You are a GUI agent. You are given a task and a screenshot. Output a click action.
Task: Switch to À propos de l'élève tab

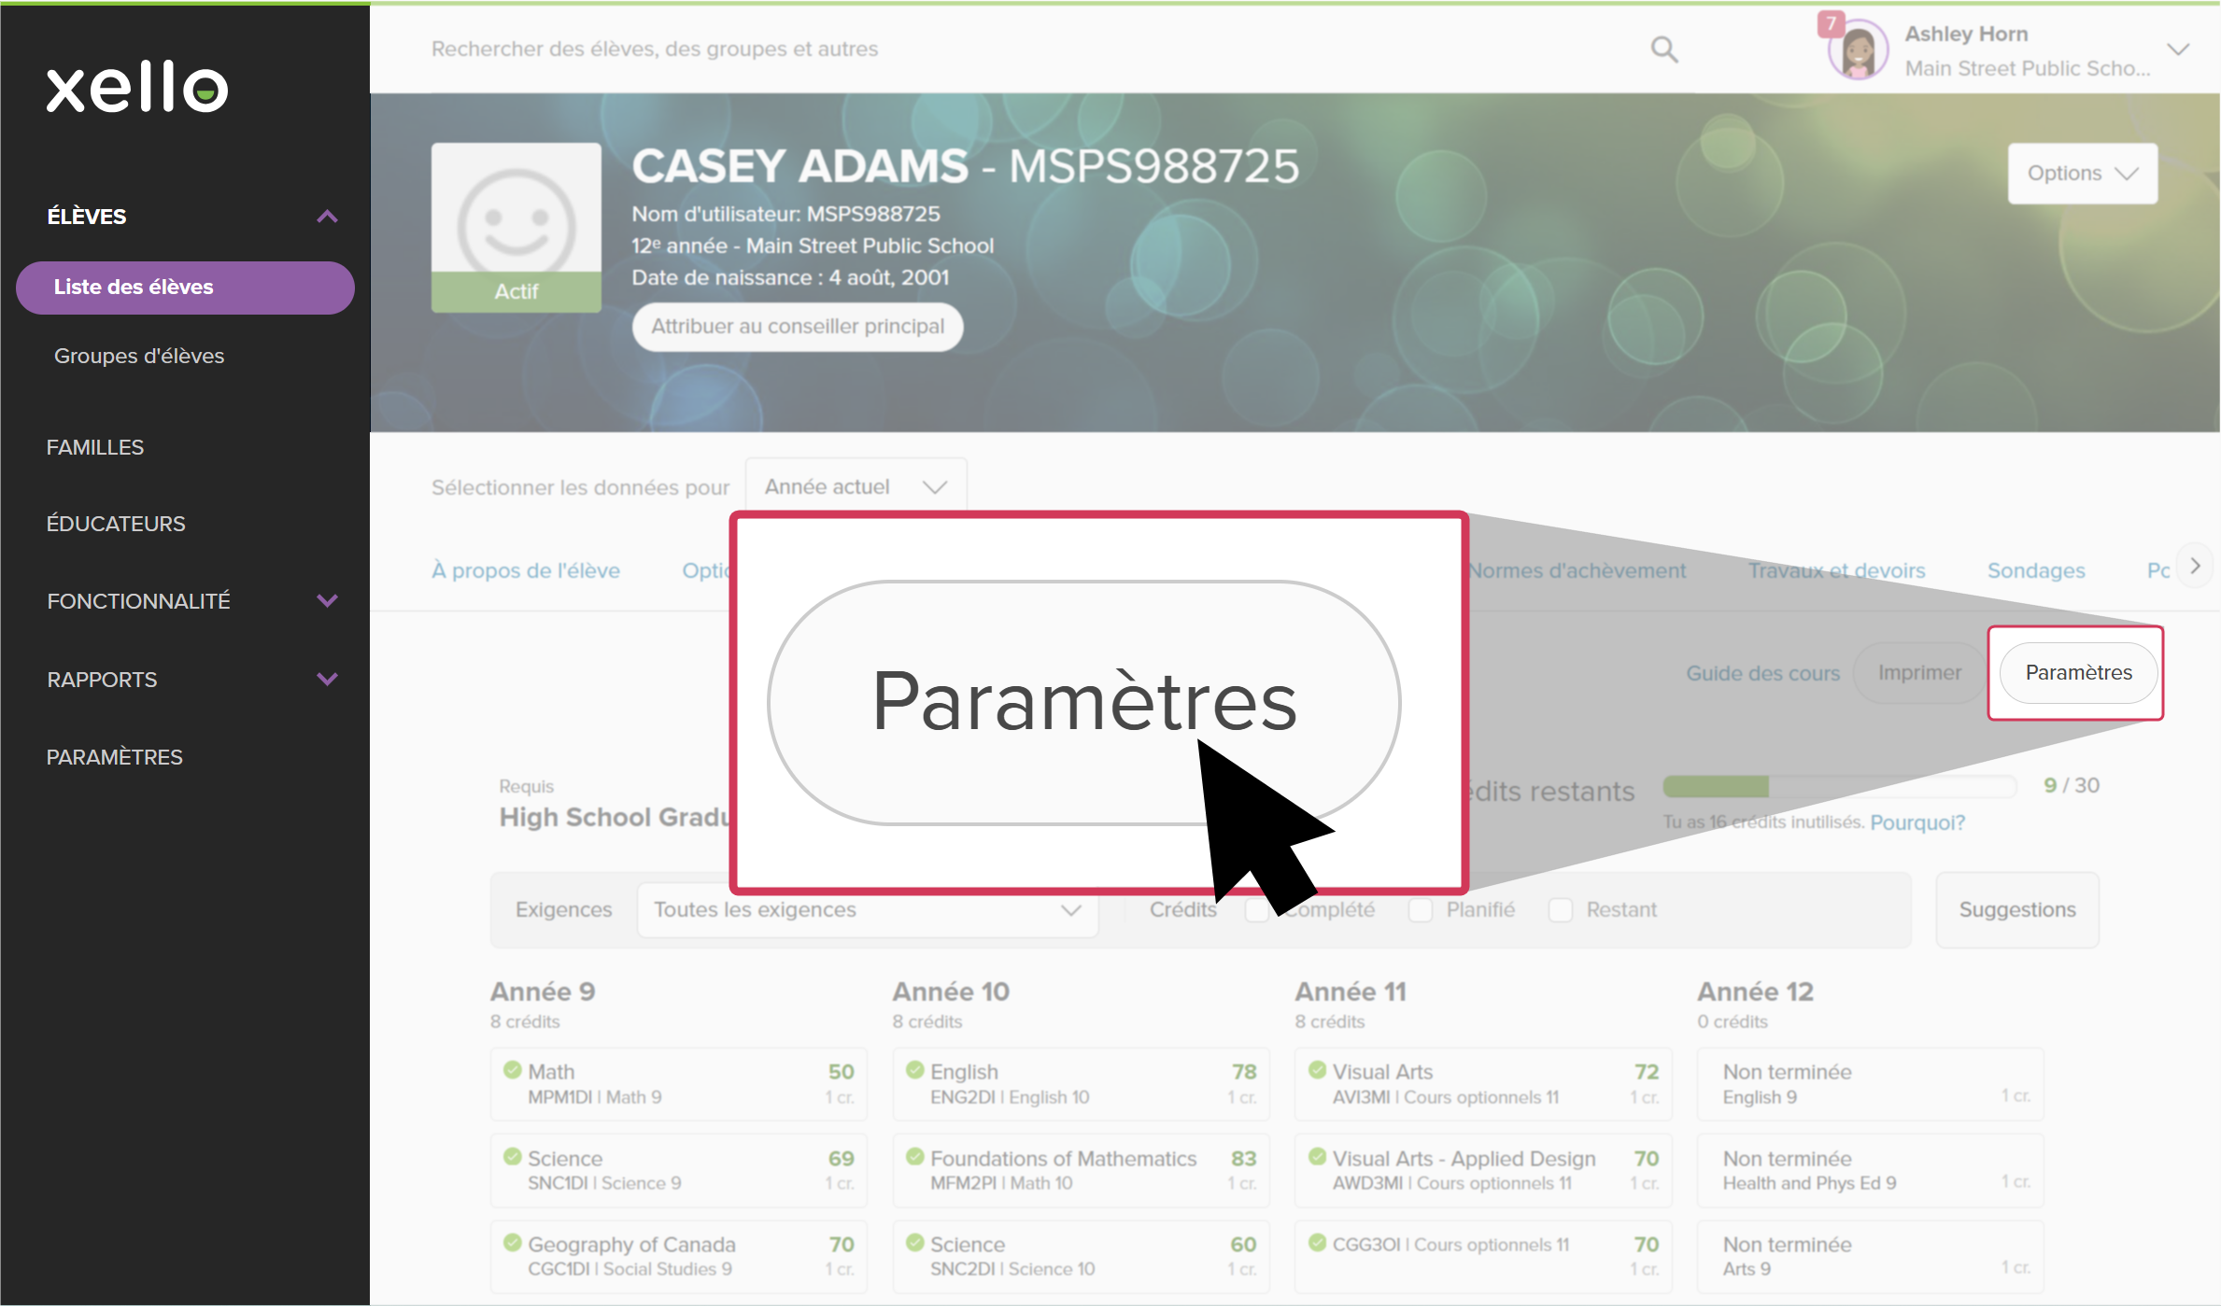pos(526,570)
